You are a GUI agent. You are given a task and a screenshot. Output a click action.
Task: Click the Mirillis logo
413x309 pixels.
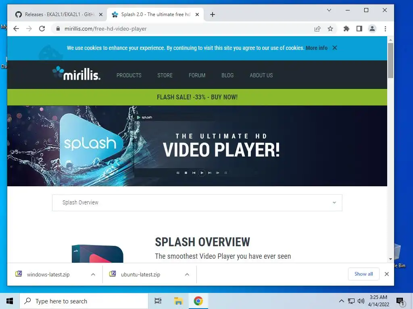point(76,73)
